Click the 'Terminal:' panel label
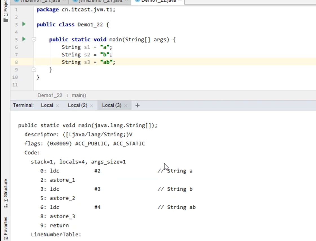Viewport: 316px width, 241px height. pos(23,105)
